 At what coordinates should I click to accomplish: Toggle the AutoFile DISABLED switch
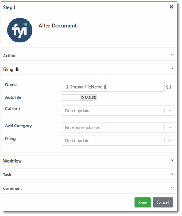click(x=79, y=97)
